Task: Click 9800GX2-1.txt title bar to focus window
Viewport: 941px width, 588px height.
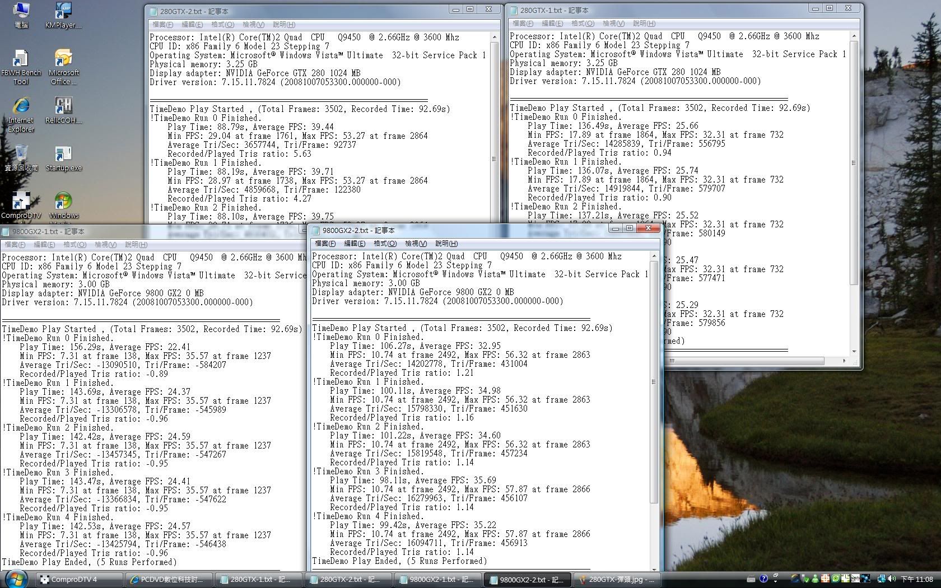Action: [x=154, y=231]
